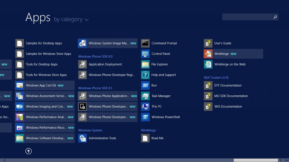Open WinMerge on the Web icon

click(x=208, y=64)
